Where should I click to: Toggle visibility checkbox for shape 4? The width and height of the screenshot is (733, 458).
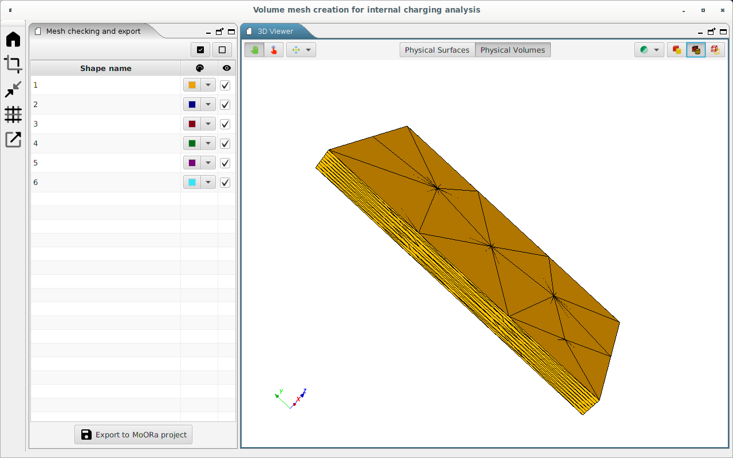click(x=225, y=144)
